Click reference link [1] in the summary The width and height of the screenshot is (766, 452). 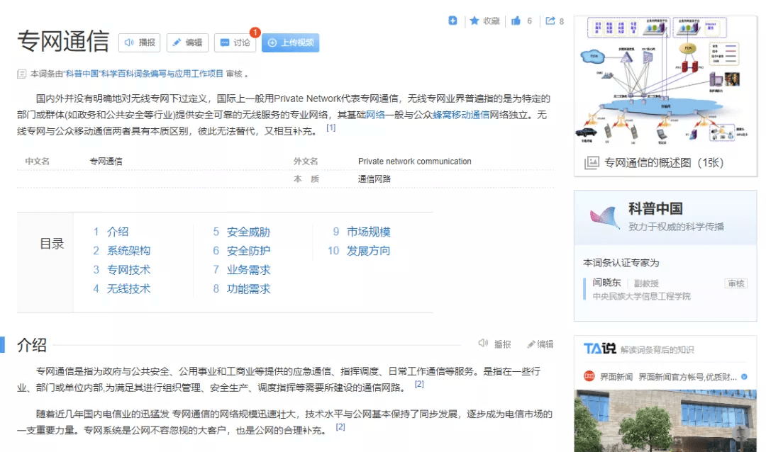click(x=331, y=128)
